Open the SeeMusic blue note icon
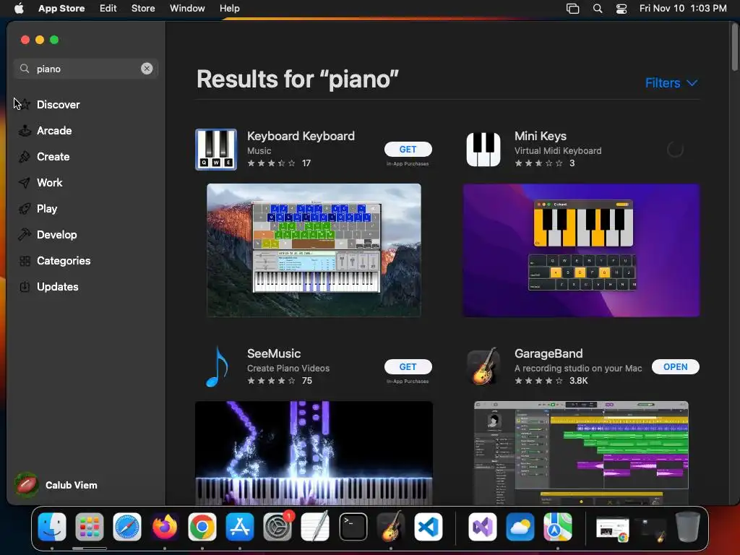 pos(217,366)
